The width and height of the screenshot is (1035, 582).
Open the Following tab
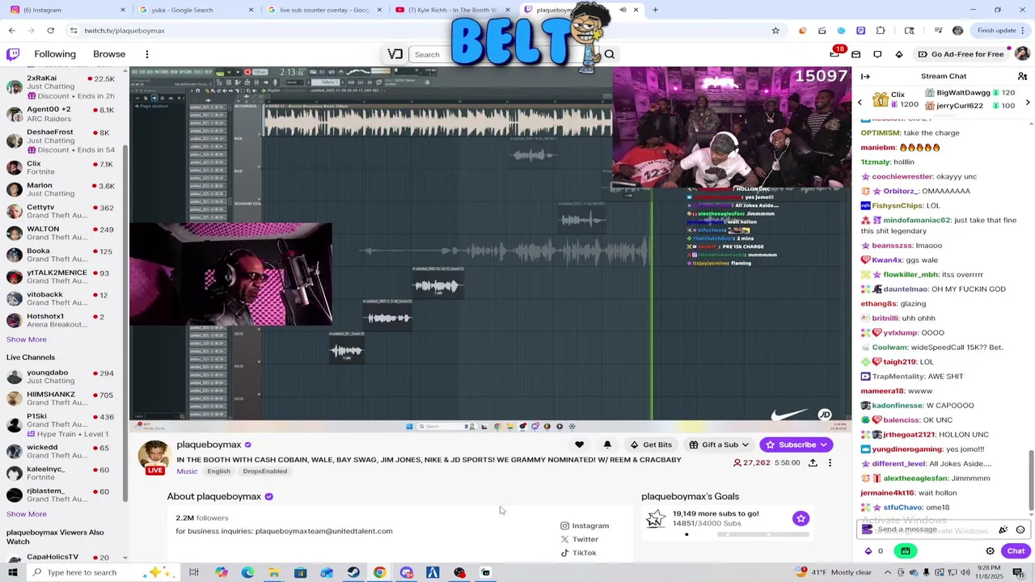(55, 54)
